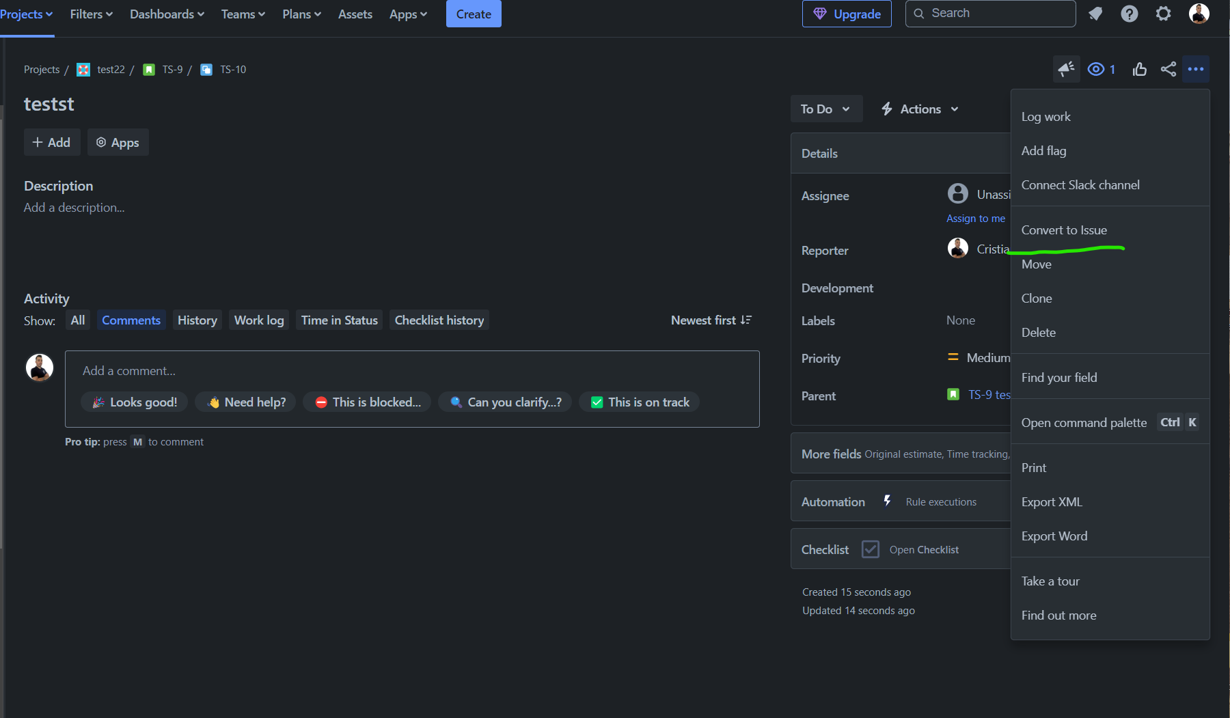1230x718 pixels.
Task: Click the Assign to me link
Action: pos(975,218)
